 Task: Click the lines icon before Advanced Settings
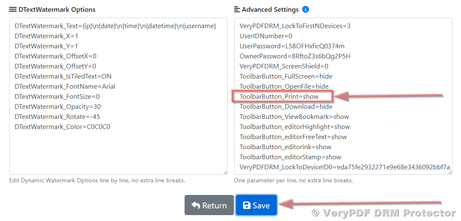[x=237, y=9]
